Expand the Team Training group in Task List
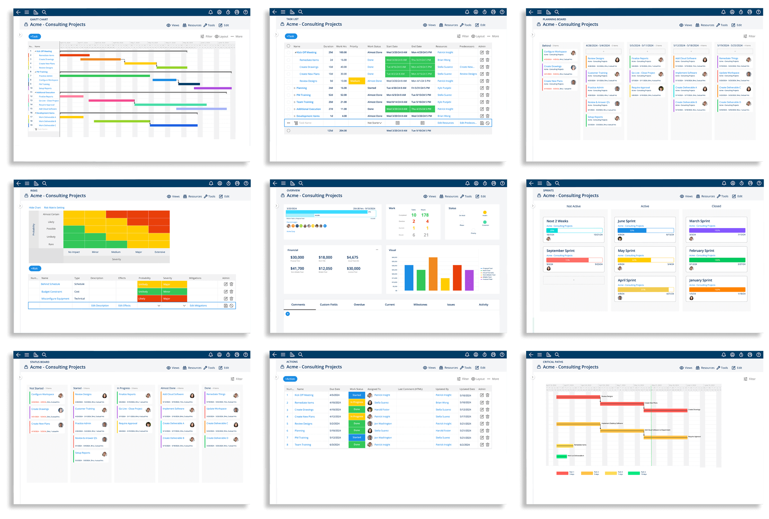The width and height of the screenshot is (769, 519). (x=295, y=102)
